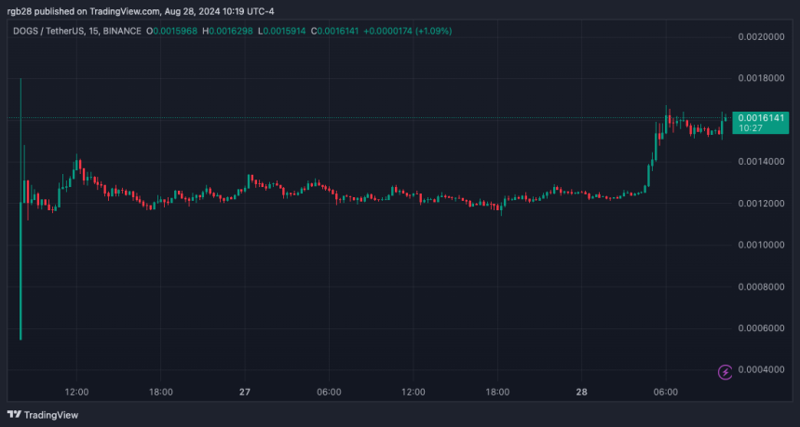Screen dimensions: 800x427
Task: Click the green current price label 0.0016141
Action: pos(761,118)
